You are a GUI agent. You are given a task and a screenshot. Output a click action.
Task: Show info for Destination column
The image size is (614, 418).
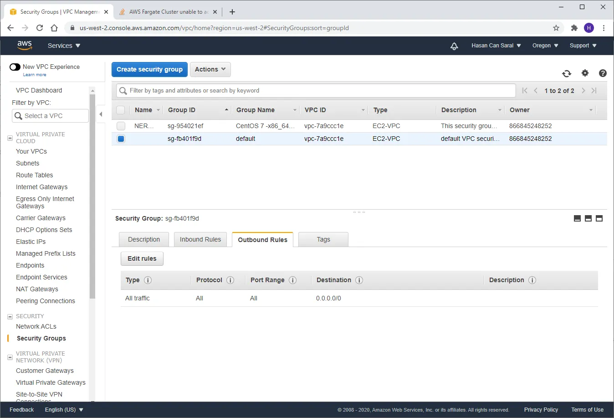[x=359, y=280]
